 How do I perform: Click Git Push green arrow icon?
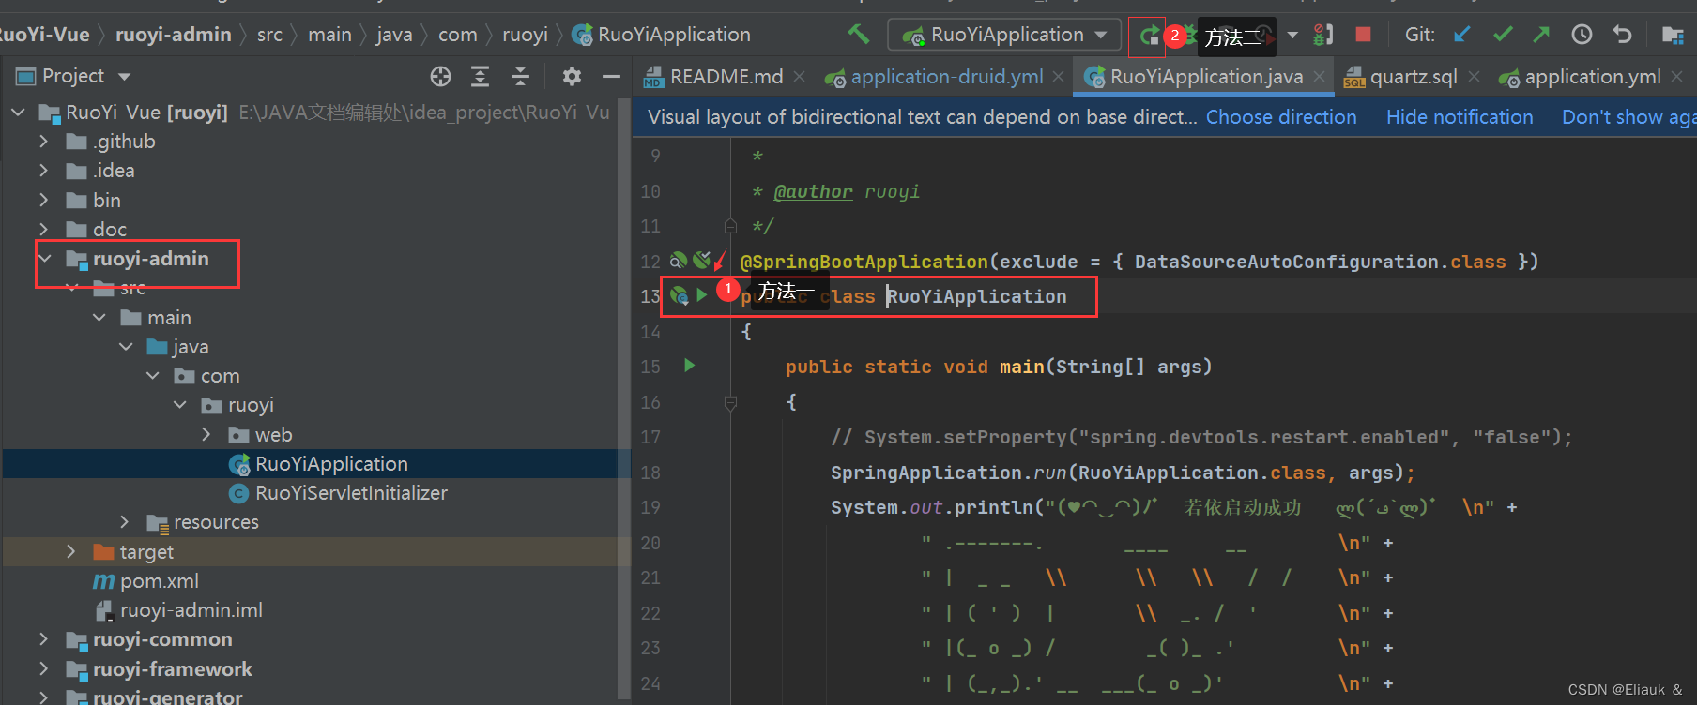click(1541, 35)
